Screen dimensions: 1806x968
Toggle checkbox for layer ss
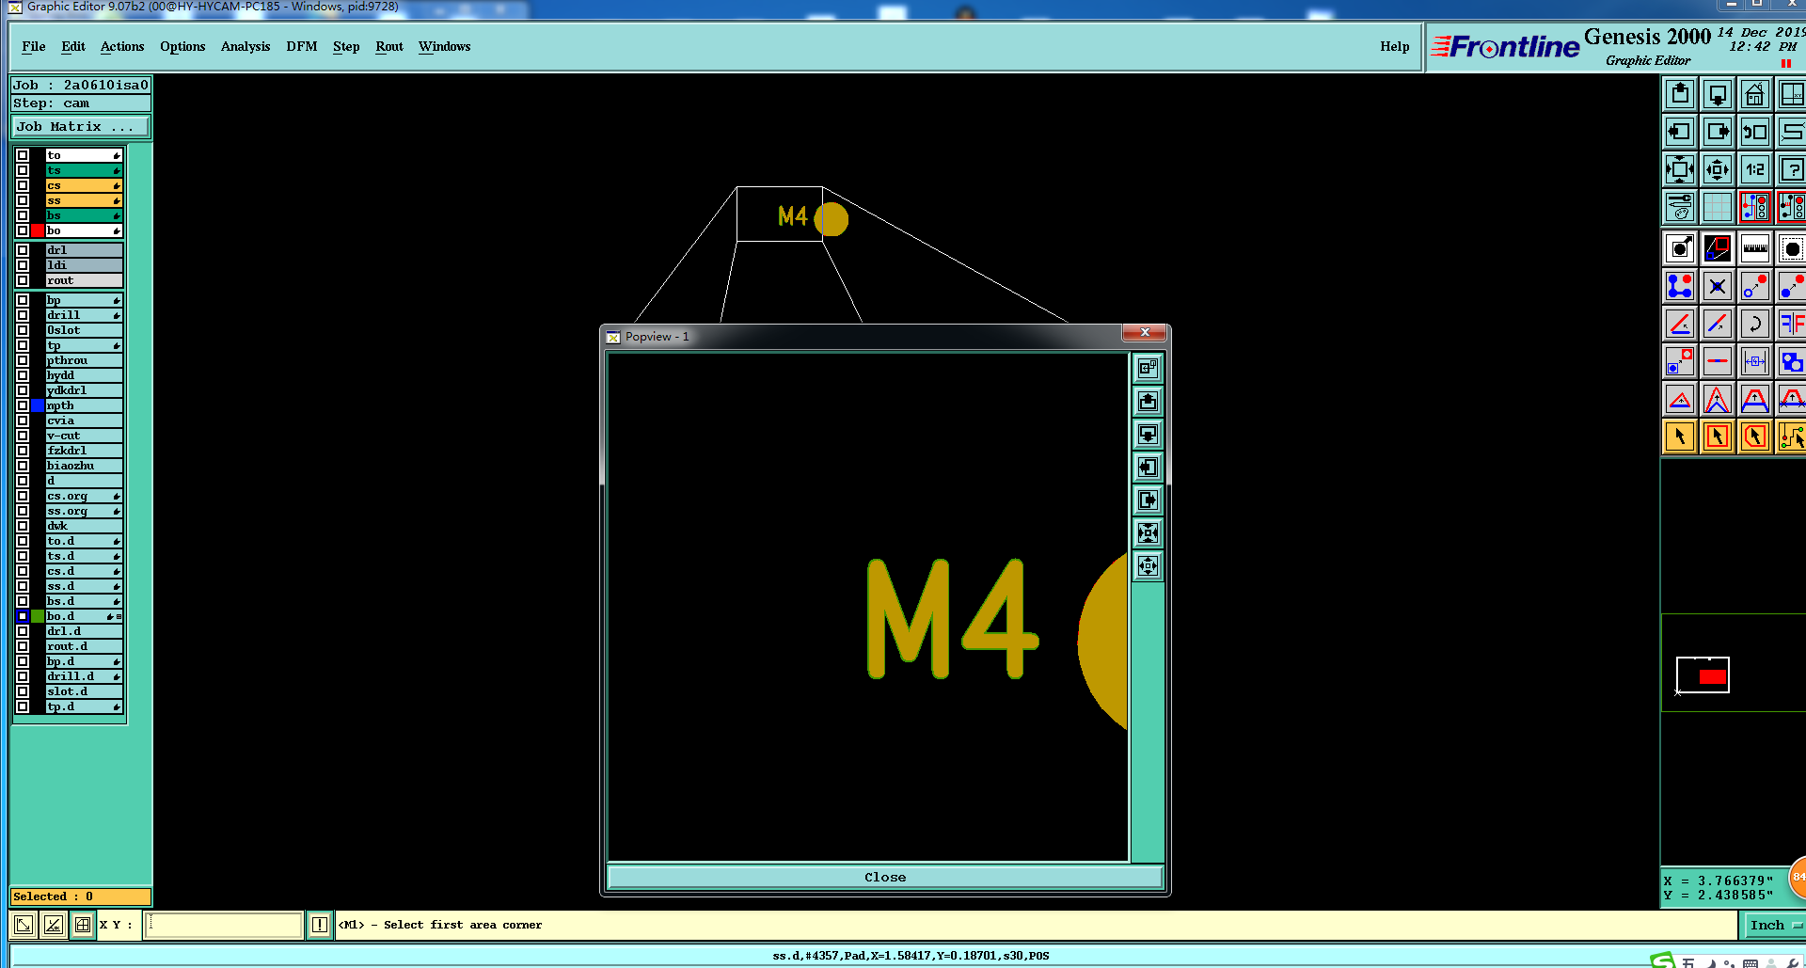click(x=23, y=200)
